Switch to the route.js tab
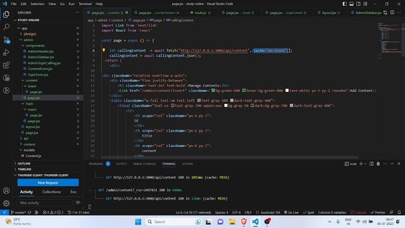The height and width of the screenshot is (228, 405). click(200, 13)
